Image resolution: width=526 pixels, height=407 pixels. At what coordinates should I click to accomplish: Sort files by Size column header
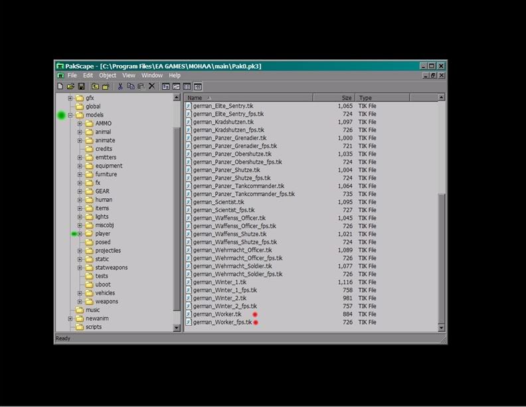click(x=334, y=98)
